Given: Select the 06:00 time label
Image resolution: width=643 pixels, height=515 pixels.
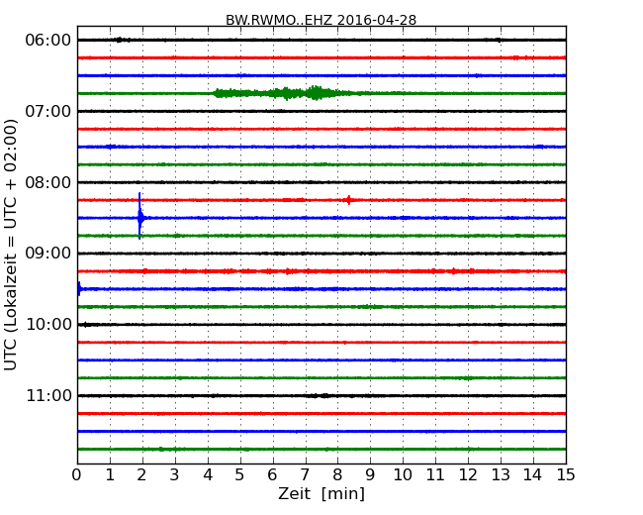Looking at the screenshot, I should click(48, 41).
